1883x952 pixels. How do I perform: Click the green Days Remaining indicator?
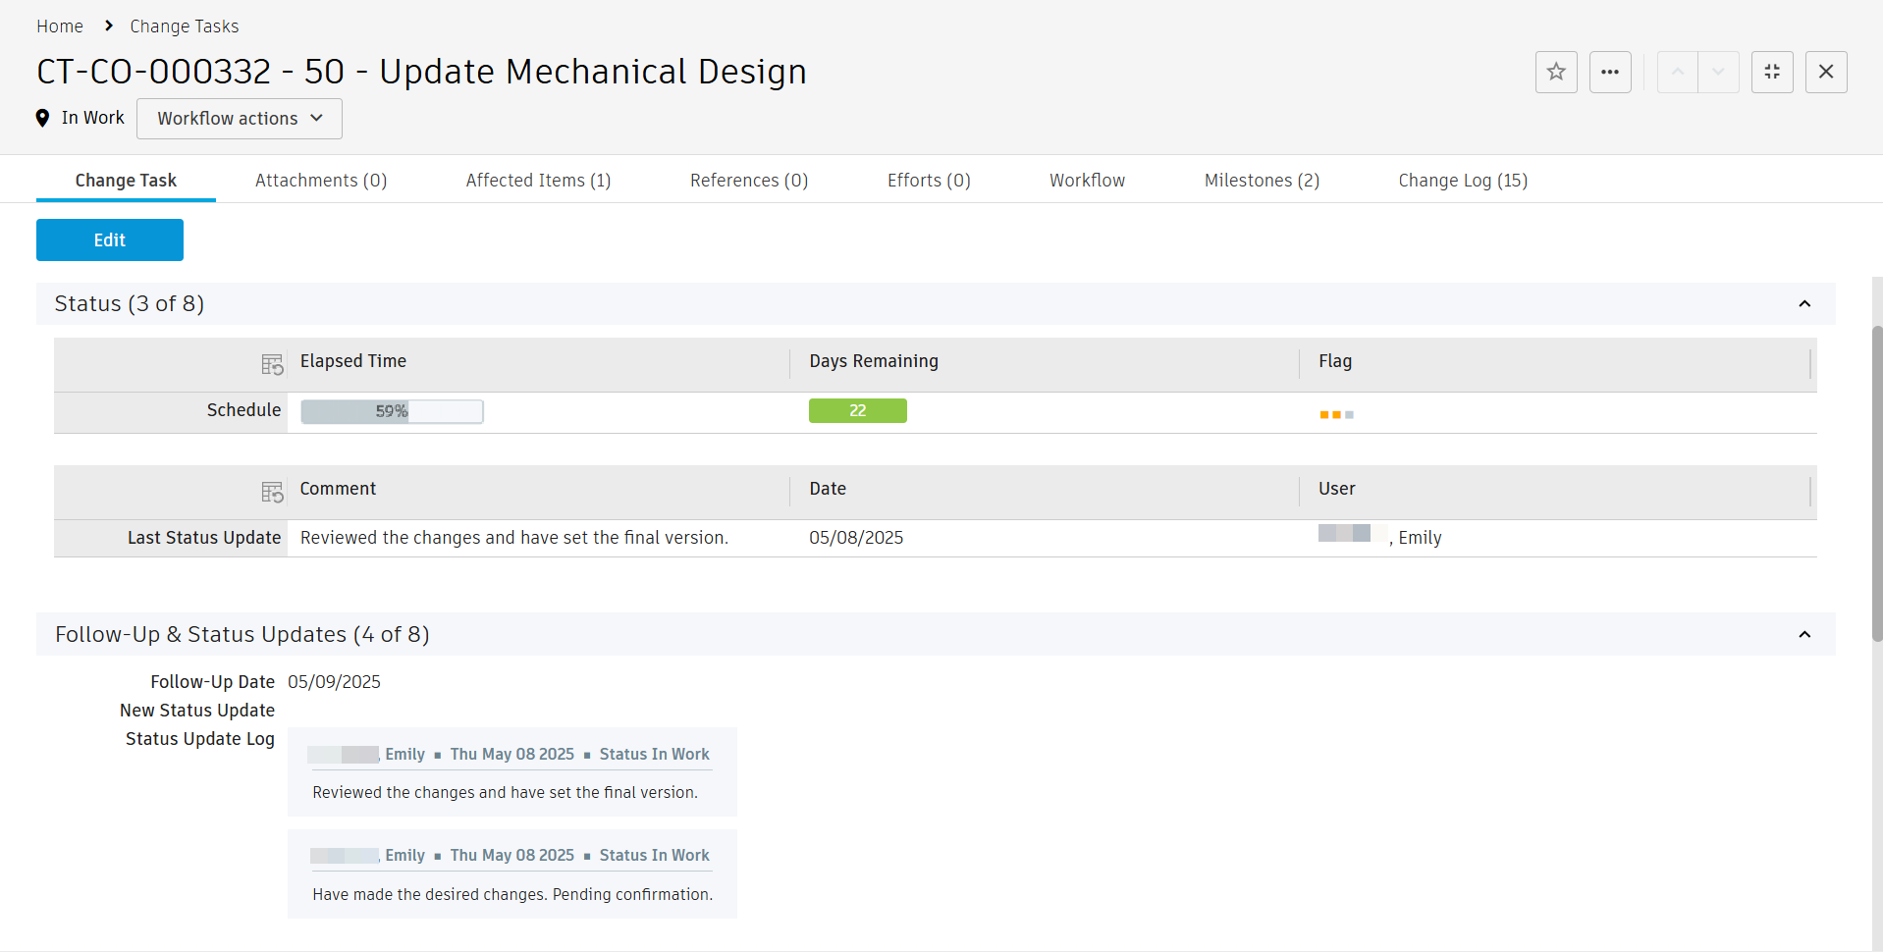pyautogui.click(x=857, y=411)
